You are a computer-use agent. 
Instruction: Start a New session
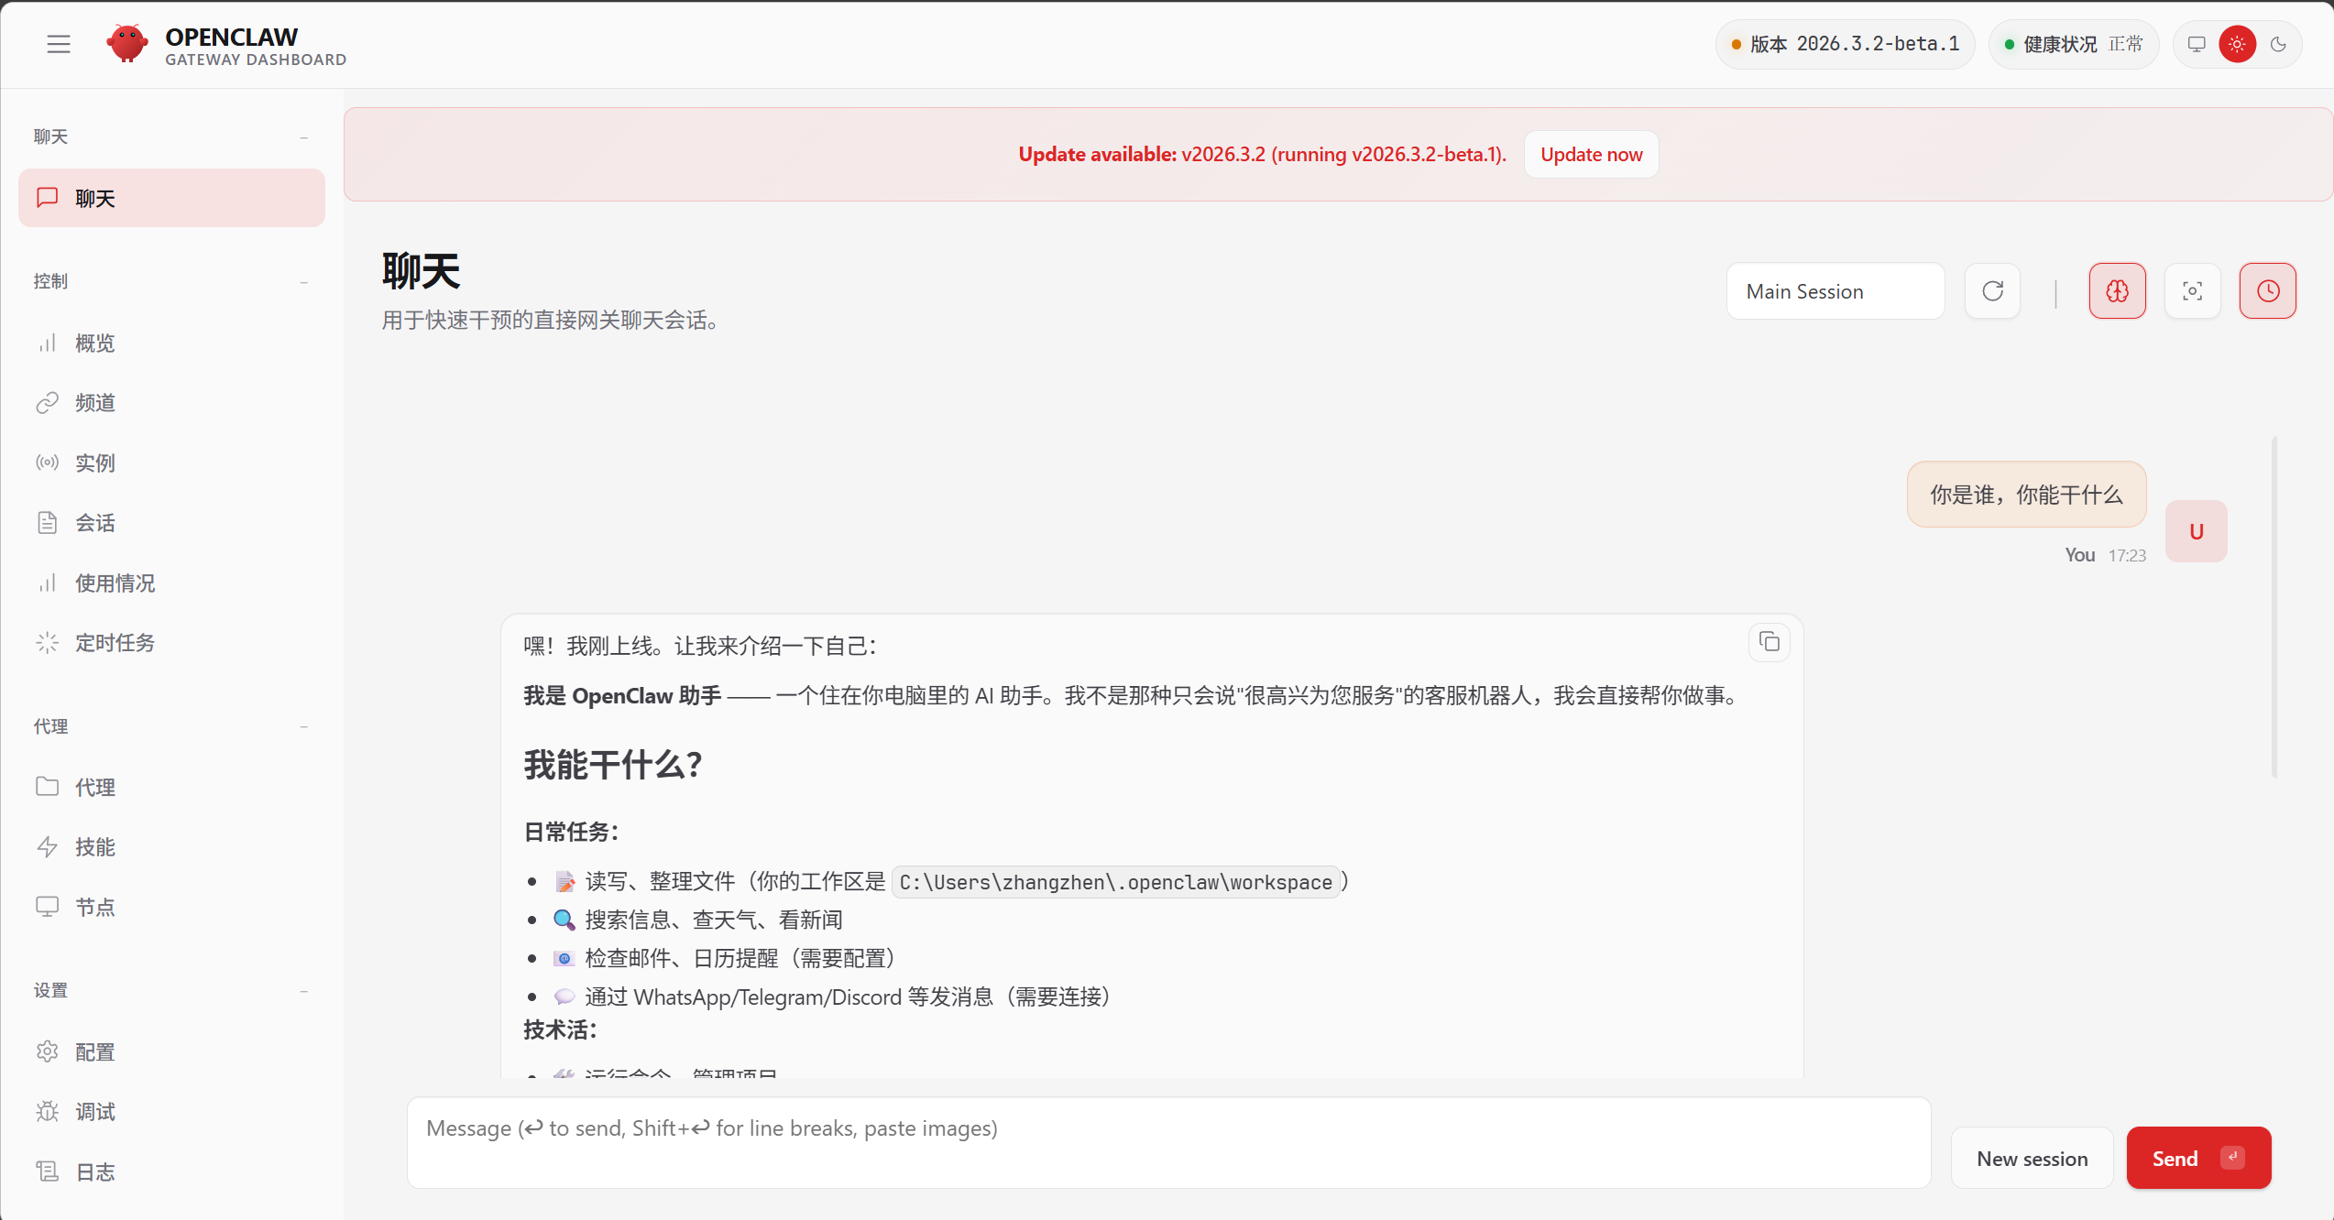pyautogui.click(x=2032, y=1159)
